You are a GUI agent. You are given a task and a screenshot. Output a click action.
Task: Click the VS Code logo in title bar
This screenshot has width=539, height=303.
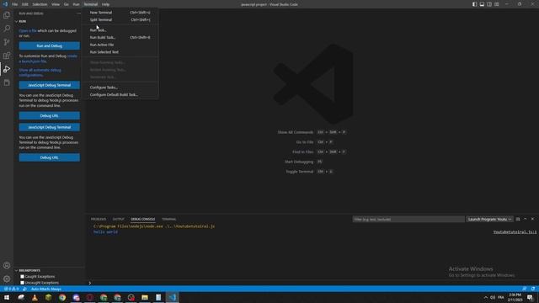[5, 4]
